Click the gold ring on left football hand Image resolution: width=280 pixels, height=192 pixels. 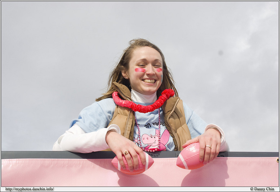126,153
